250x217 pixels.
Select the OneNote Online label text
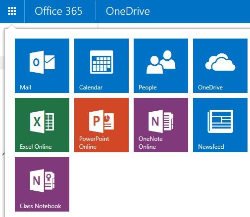150,143
